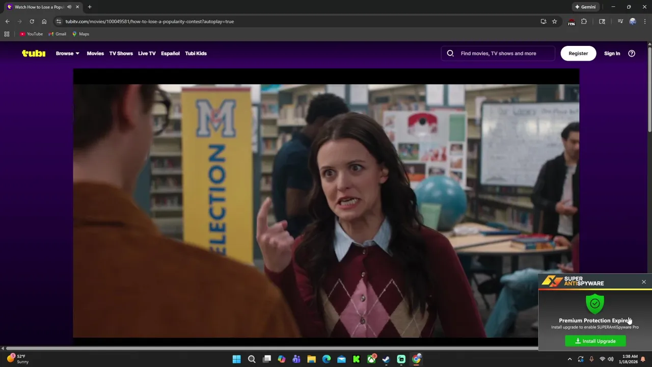Open the notification bell icon
This screenshot has width=652, height=367.
(x=643, y=359)
